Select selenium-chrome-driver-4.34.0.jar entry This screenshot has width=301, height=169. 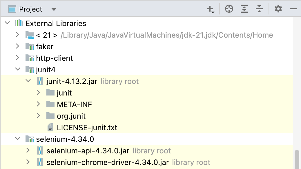point(108,162)
